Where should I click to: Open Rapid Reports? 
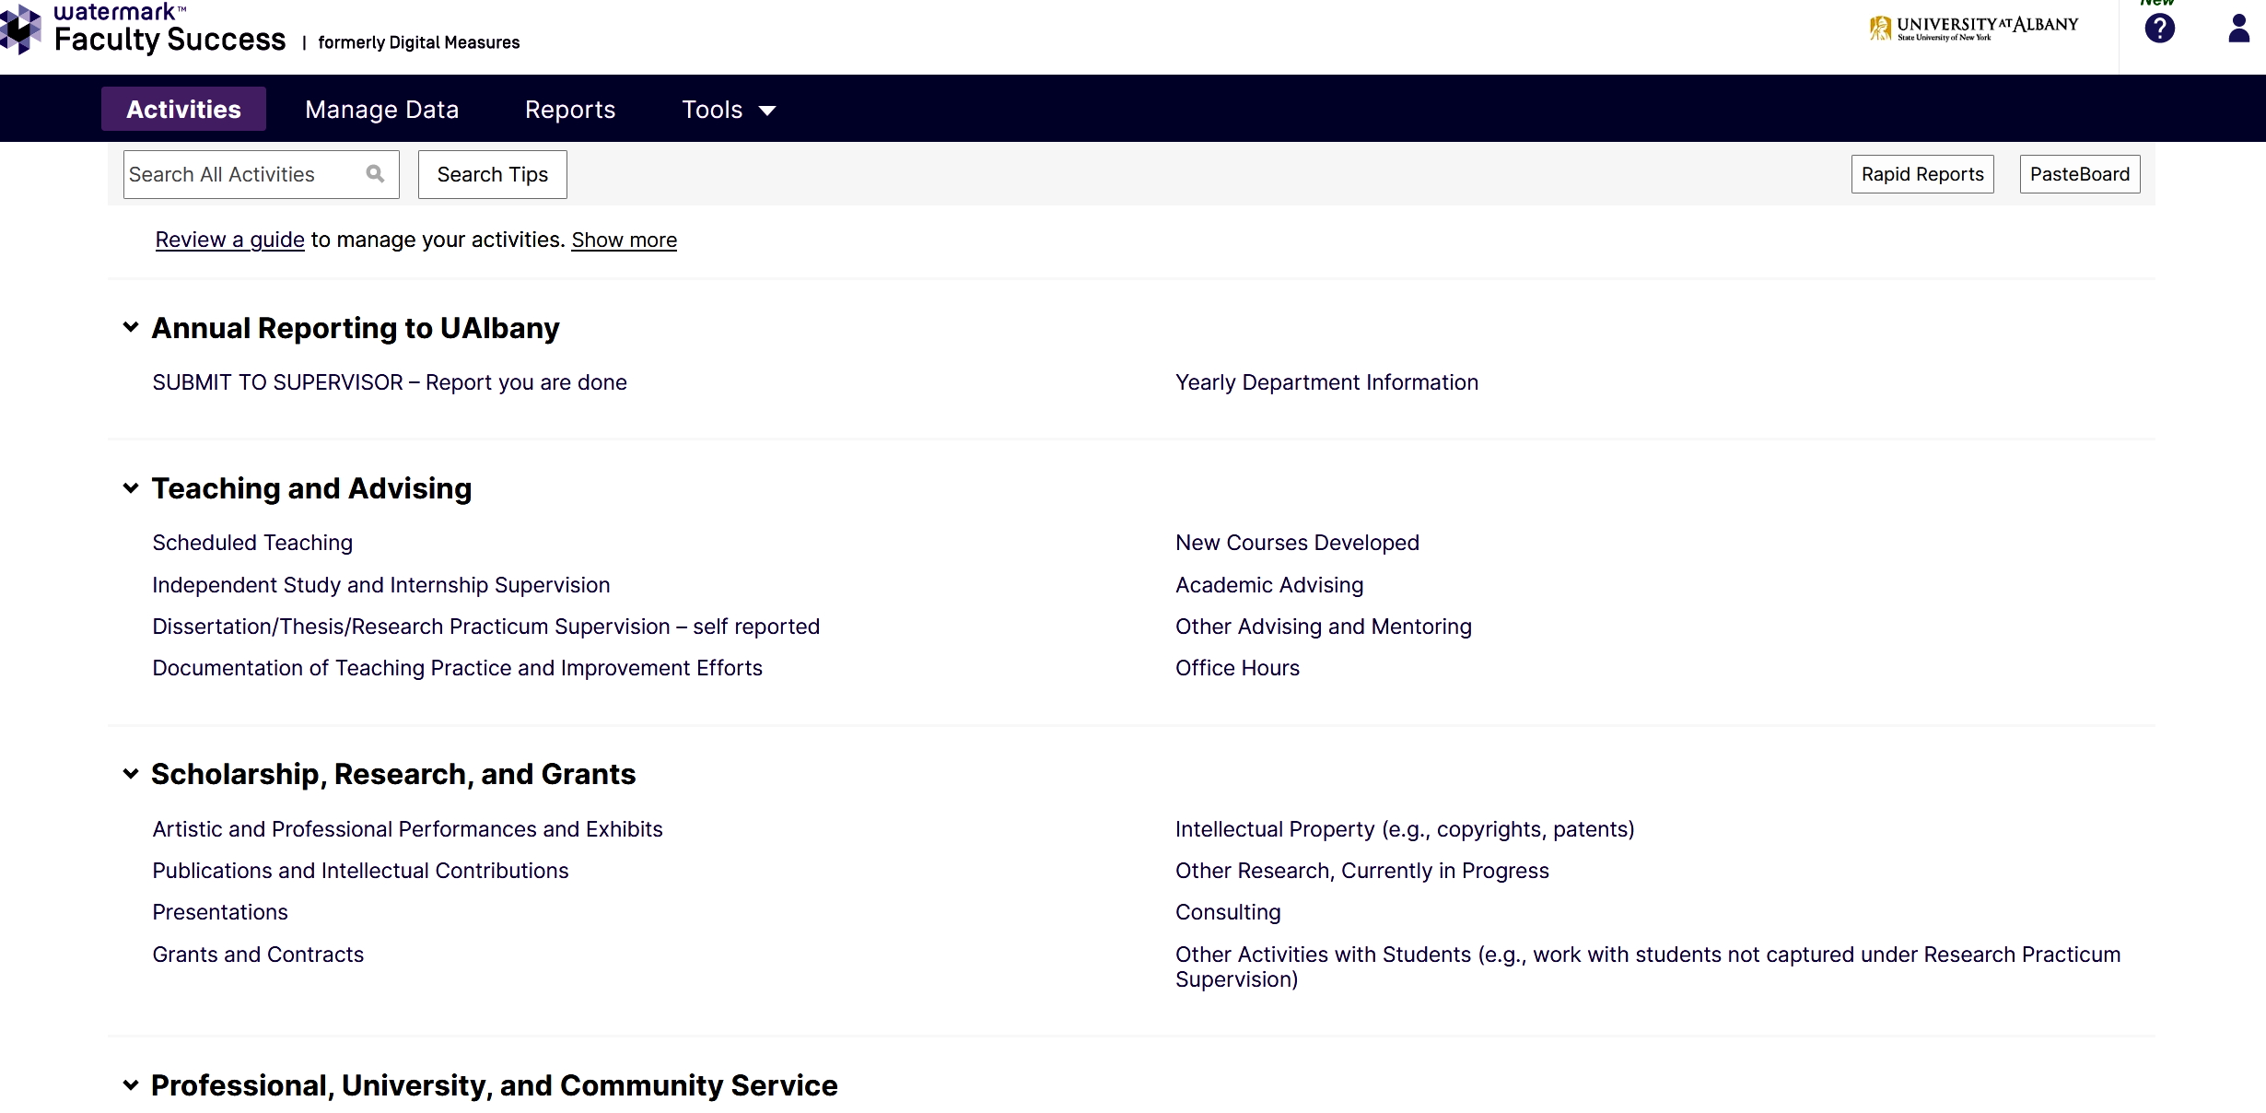(x=1921, y=174)
